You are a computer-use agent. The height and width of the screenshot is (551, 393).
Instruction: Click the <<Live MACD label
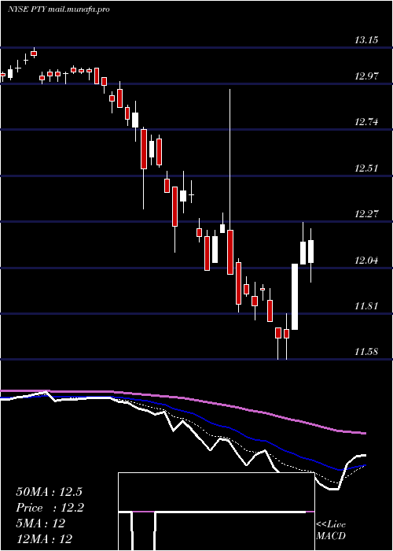point(331,531)
